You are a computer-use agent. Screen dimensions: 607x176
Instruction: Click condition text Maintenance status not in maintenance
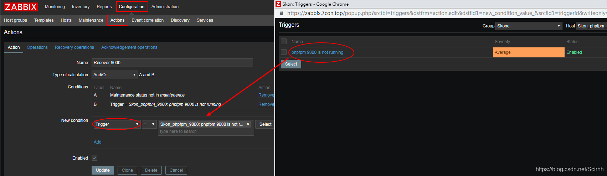pyautogui.click(x=147, y=95)
